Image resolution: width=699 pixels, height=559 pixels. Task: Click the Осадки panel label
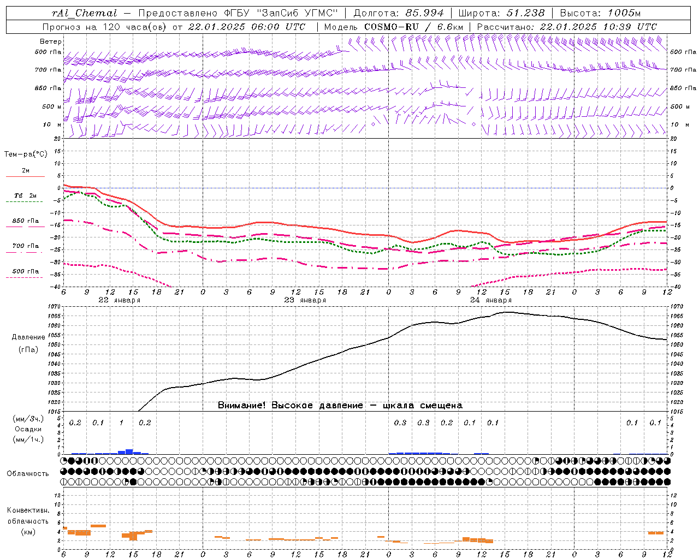point(28,429)
